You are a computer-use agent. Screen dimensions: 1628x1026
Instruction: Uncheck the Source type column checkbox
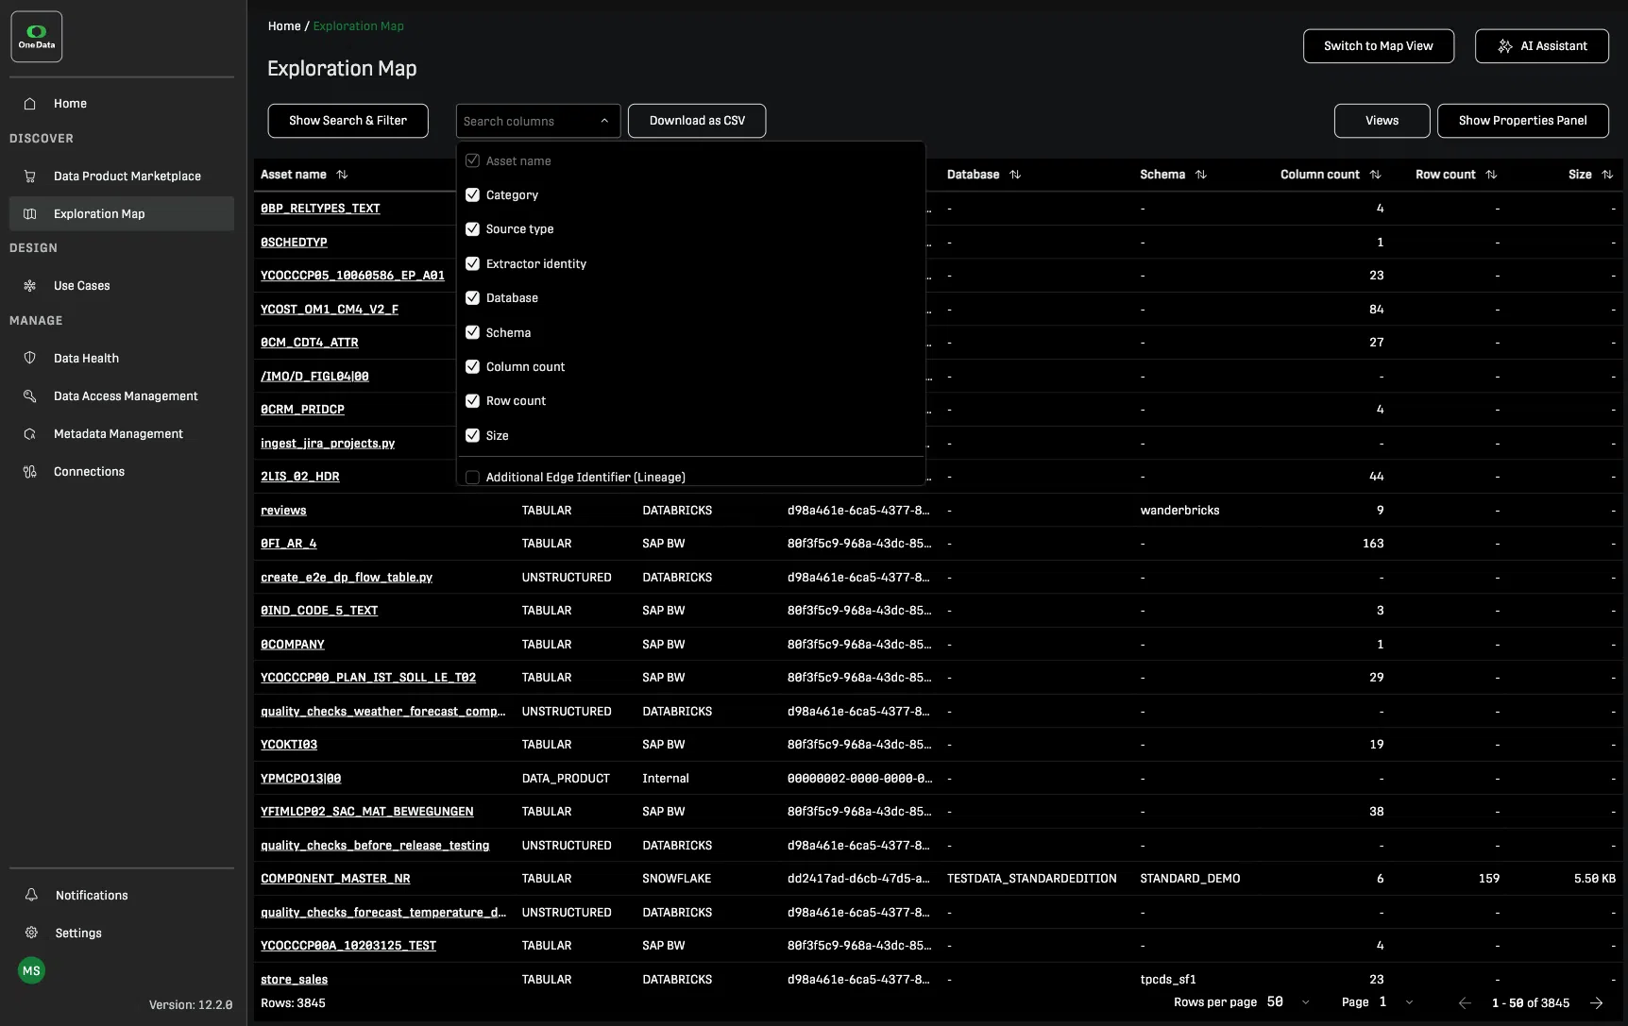tap(472, 229)
